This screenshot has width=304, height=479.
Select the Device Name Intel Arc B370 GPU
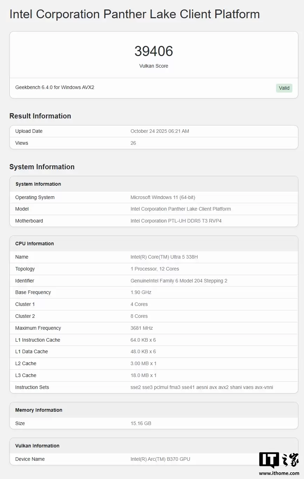(x=160, y=459)
